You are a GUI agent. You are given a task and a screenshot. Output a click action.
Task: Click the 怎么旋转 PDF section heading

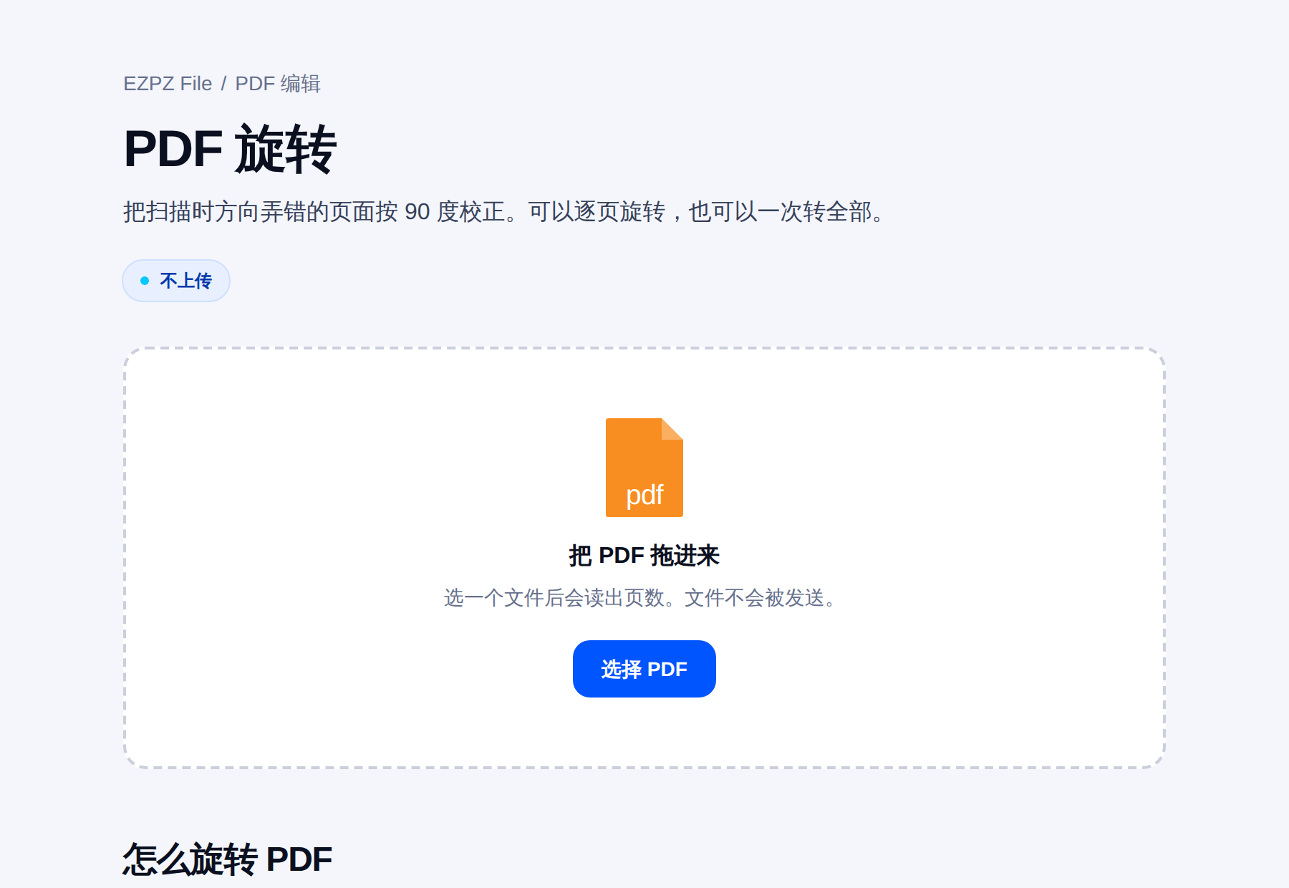pos(228,859)
